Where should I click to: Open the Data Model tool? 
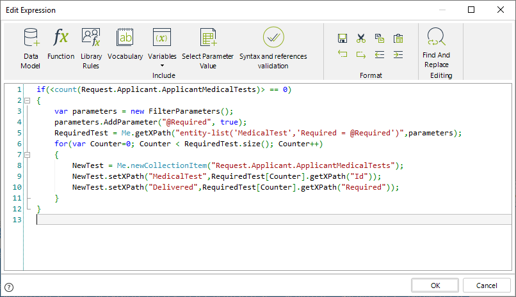pos(30,38)
